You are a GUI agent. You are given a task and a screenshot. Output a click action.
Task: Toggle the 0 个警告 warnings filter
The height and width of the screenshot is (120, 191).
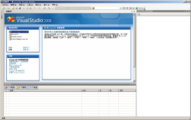(21, 87)
